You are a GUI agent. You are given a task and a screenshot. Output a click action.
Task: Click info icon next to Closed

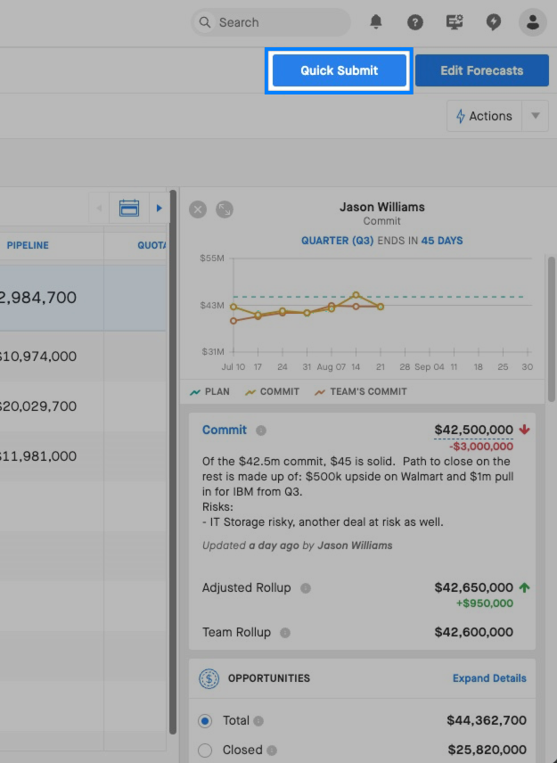[x=272, y=751]
